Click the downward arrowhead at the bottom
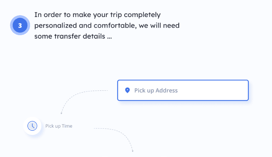Screen dimensions: 272x157 pos(133,151)
